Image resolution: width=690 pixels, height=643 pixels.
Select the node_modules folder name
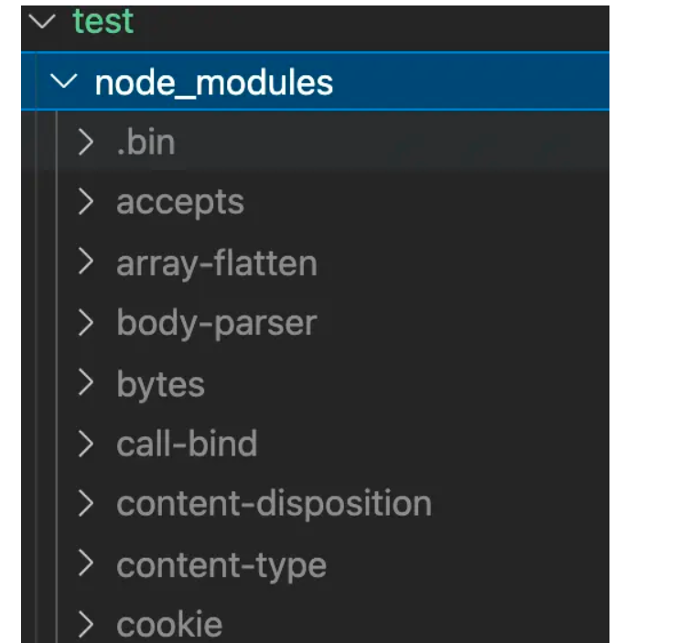tap(214, 83)
